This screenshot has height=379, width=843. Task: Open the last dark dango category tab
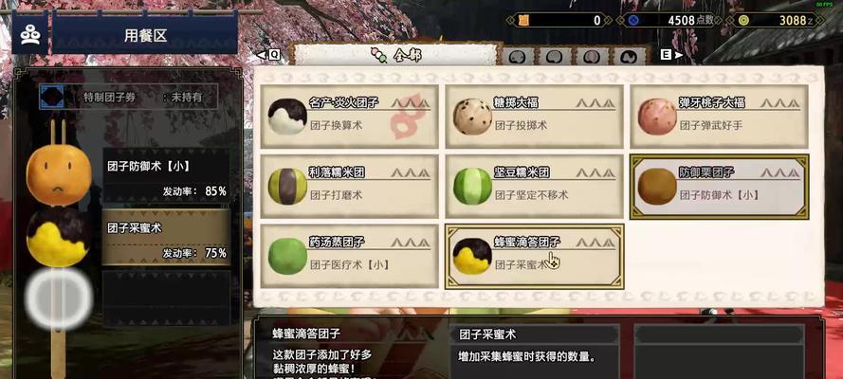(630, 56)
